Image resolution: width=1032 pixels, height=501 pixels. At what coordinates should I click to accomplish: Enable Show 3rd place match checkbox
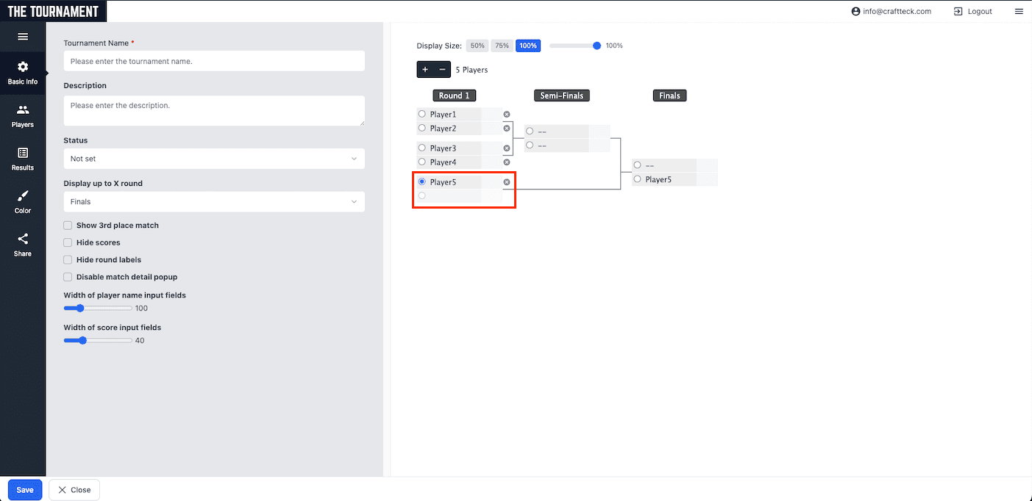point(68,226)
